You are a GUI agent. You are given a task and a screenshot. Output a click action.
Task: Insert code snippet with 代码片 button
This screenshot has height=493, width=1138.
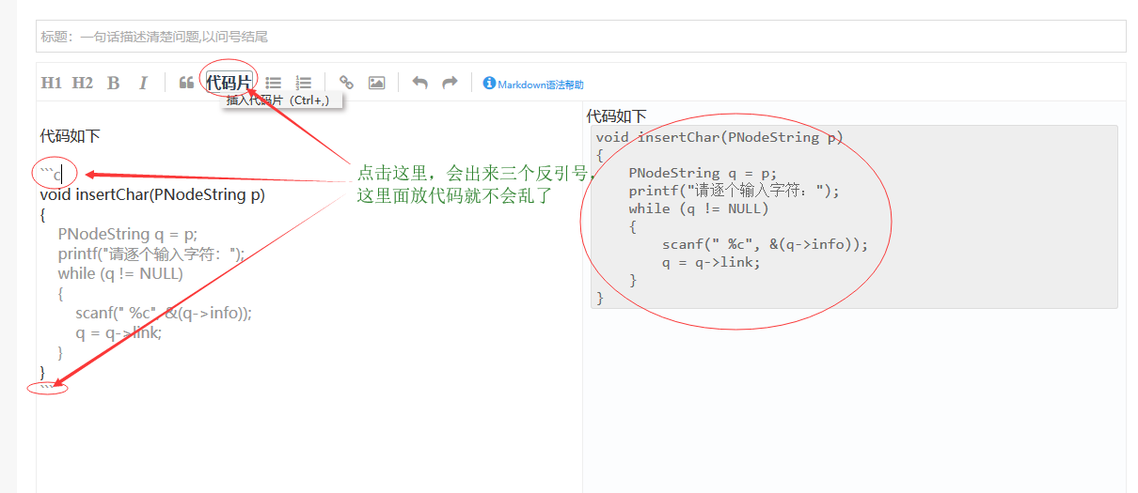[229, 83]
